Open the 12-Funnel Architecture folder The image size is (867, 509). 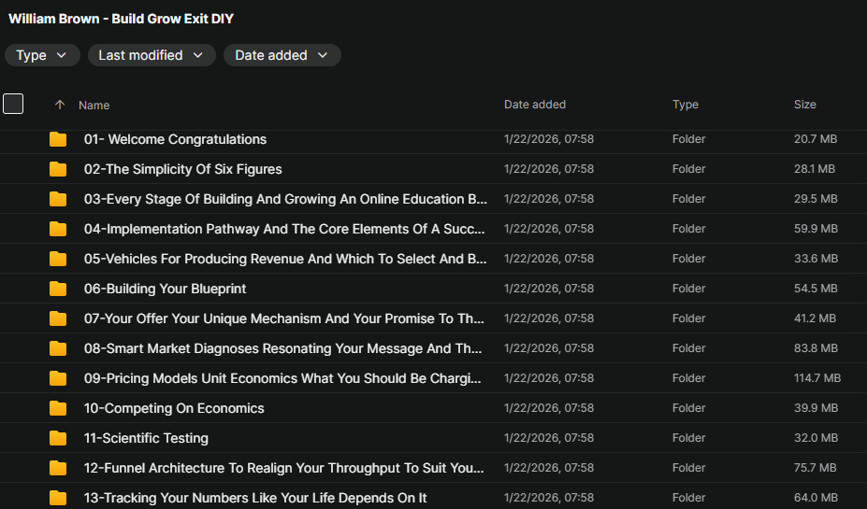283,468
